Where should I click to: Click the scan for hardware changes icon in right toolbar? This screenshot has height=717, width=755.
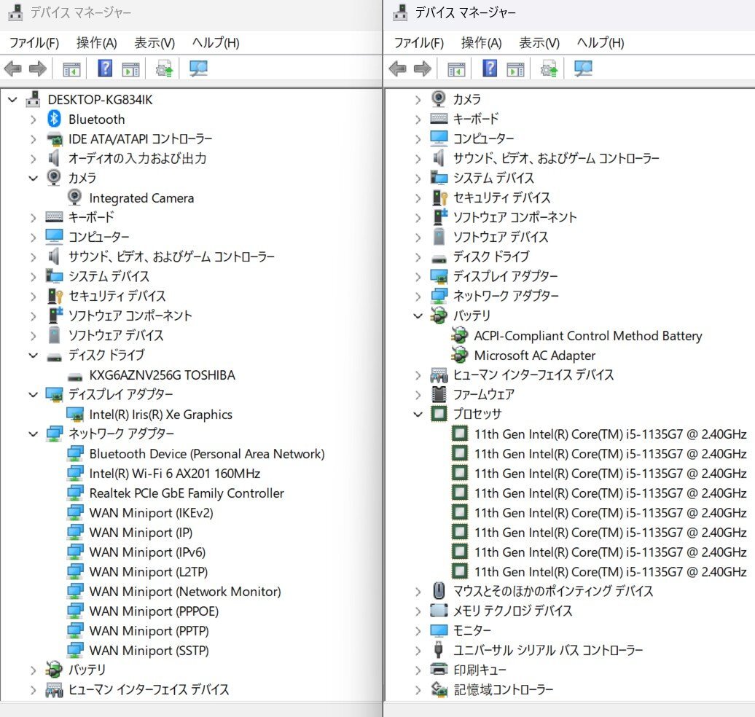[584, 69]
